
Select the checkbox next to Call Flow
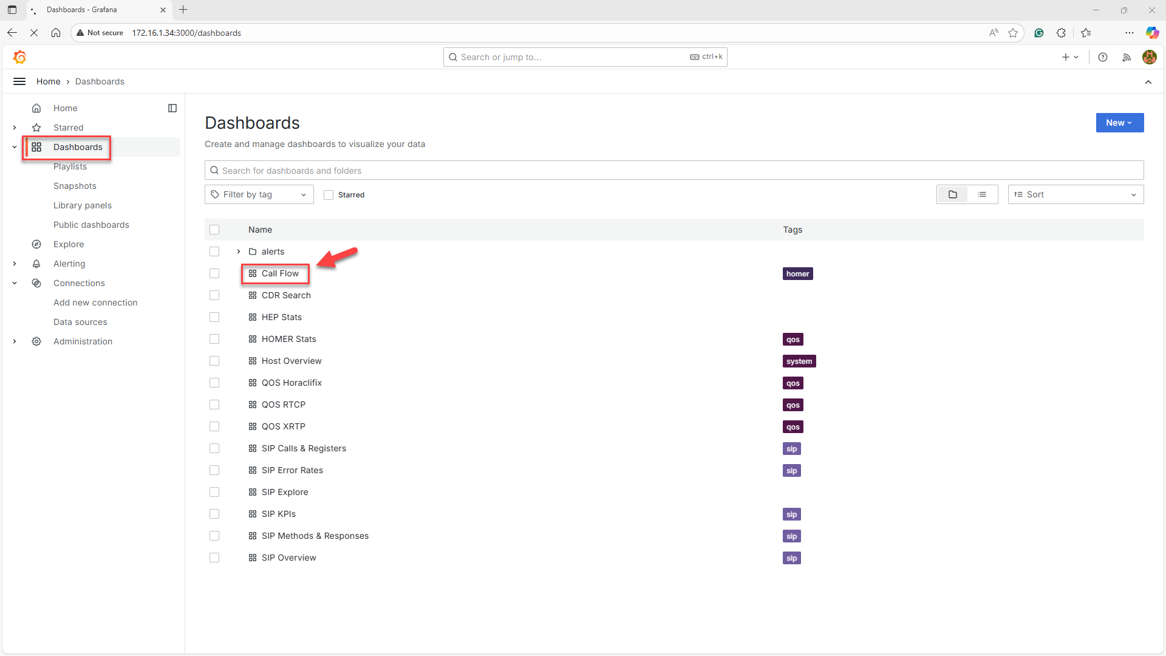[214, 273]
